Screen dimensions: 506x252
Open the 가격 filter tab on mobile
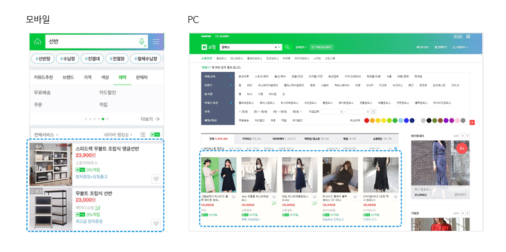[87, 78]
